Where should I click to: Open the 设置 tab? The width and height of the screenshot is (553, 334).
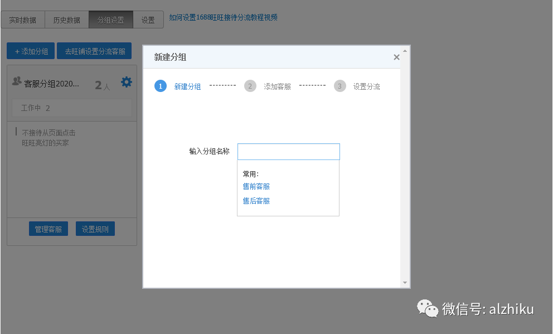[148, 20]
